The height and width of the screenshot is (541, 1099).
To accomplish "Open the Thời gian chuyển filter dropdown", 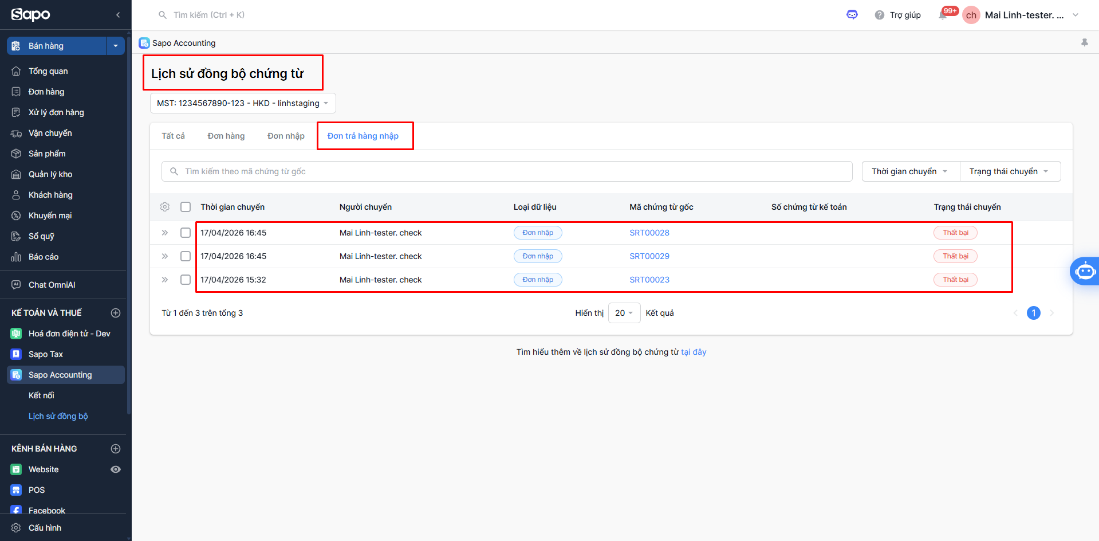I will [x=910, y=171].
